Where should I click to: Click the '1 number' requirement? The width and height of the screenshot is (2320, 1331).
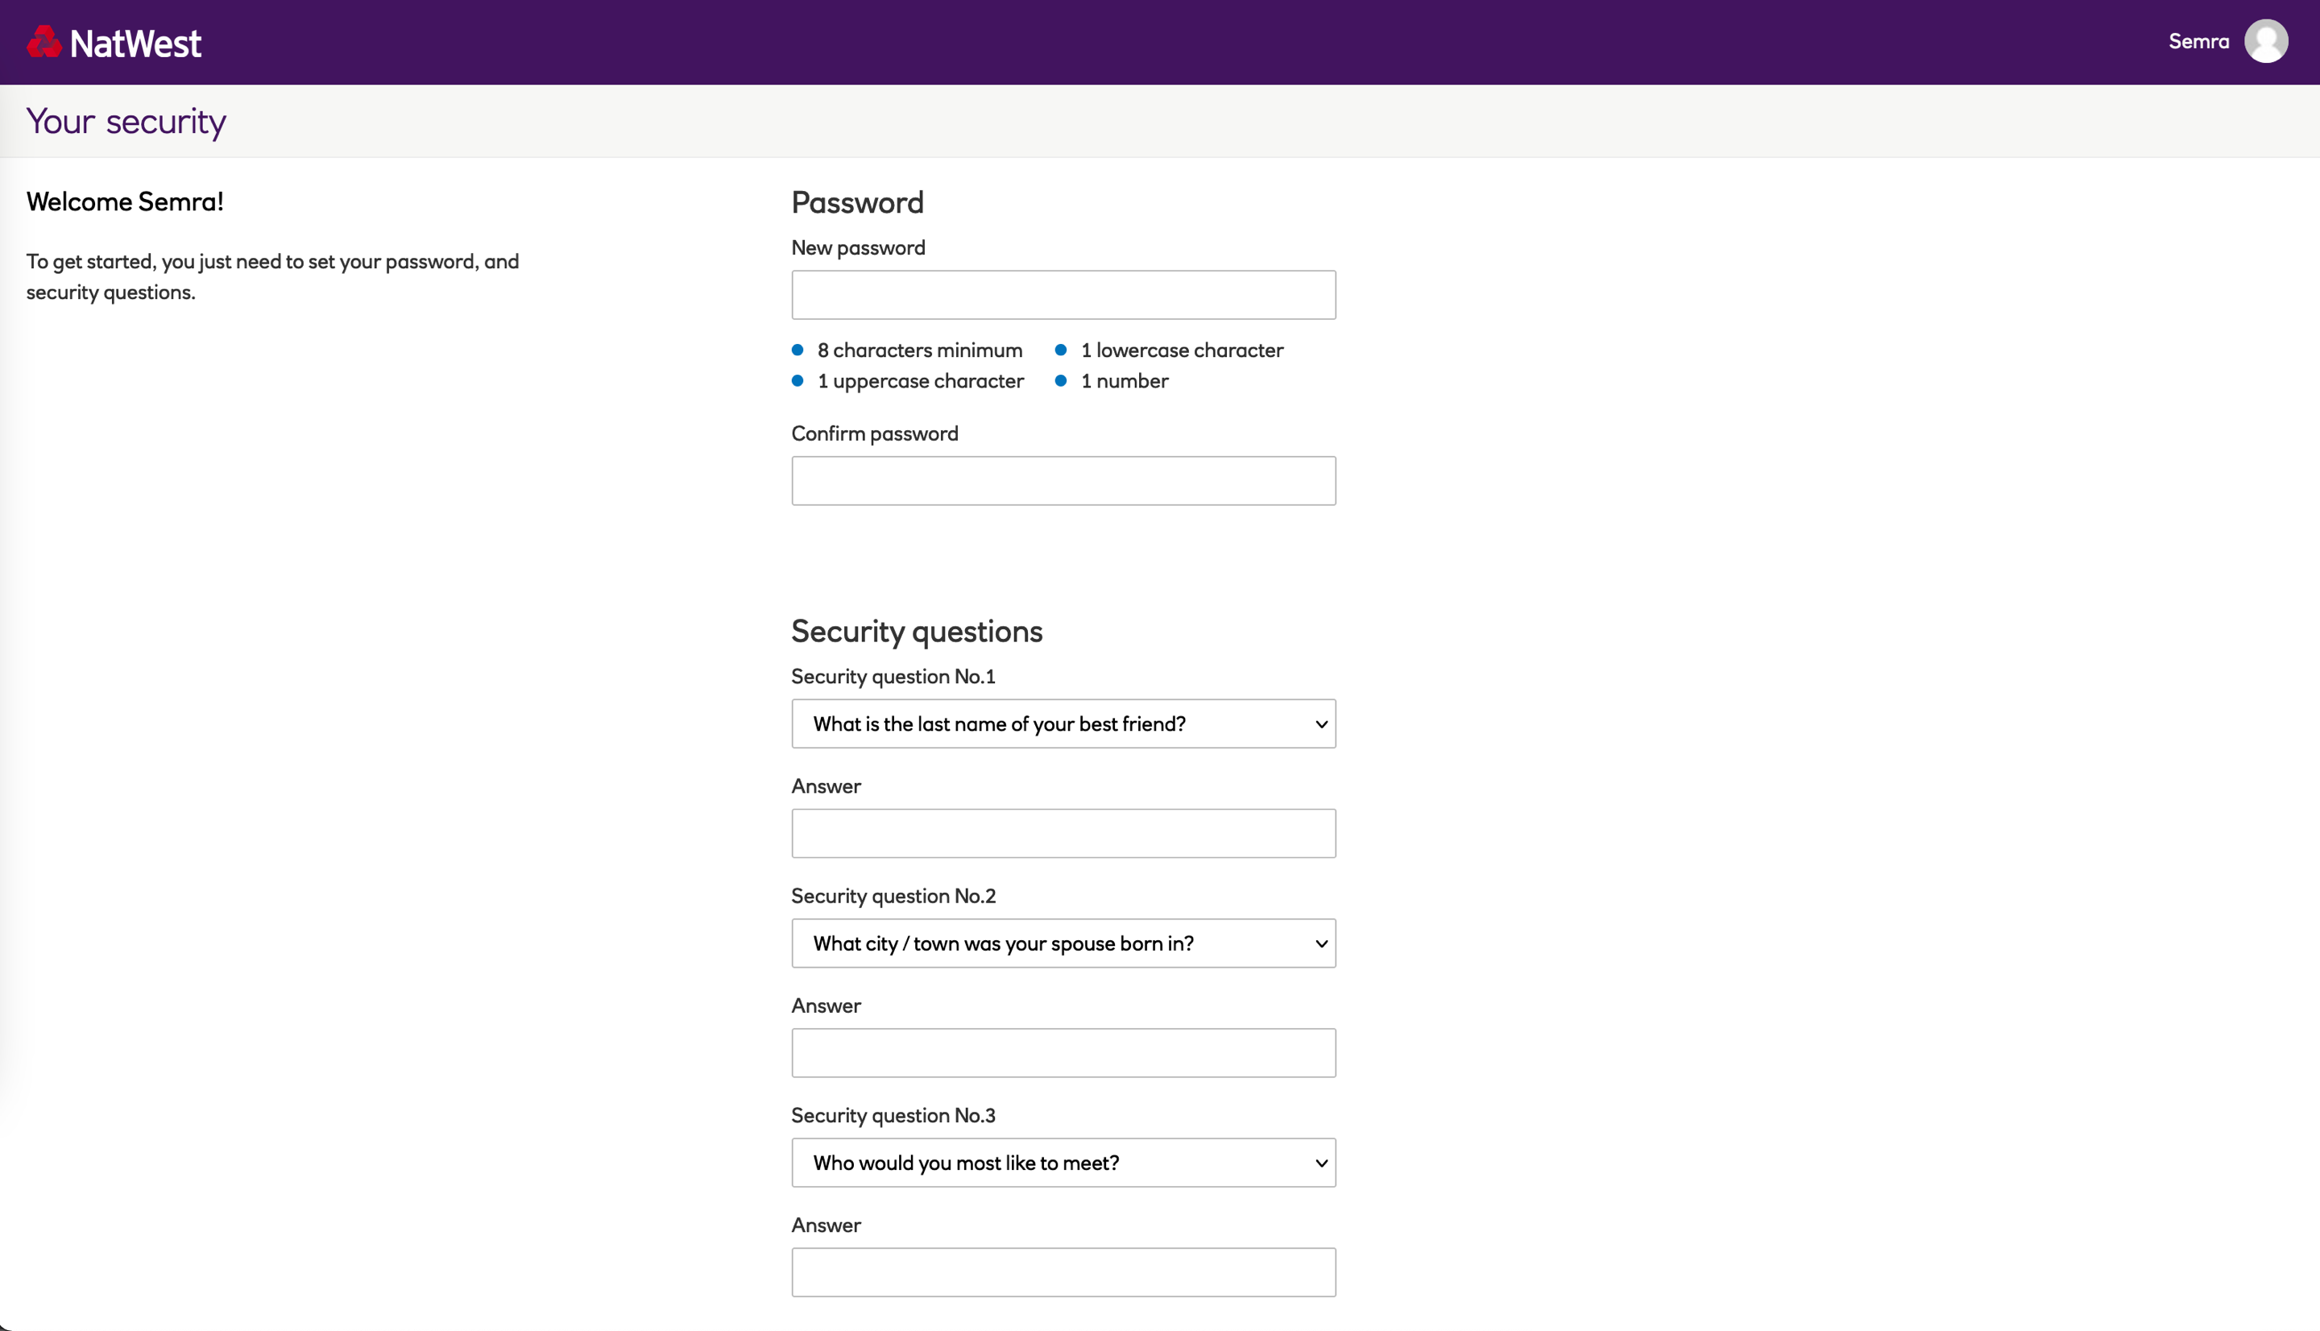click(x=1124, y=381)
